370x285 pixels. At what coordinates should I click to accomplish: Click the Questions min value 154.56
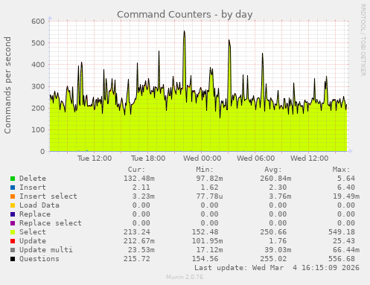coord(205,259)
